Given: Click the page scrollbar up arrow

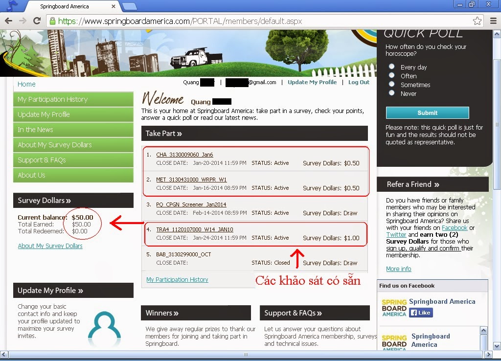Looking at the screenshot, I should [497, 34].
